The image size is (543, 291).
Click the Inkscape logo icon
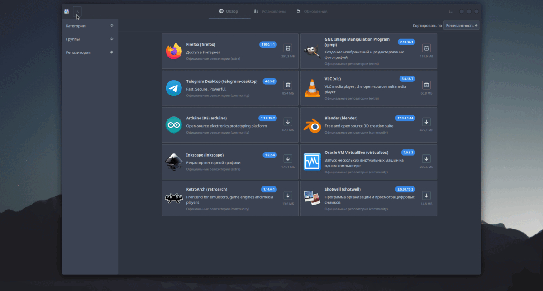pyautogui.click(x=174, y=162)
